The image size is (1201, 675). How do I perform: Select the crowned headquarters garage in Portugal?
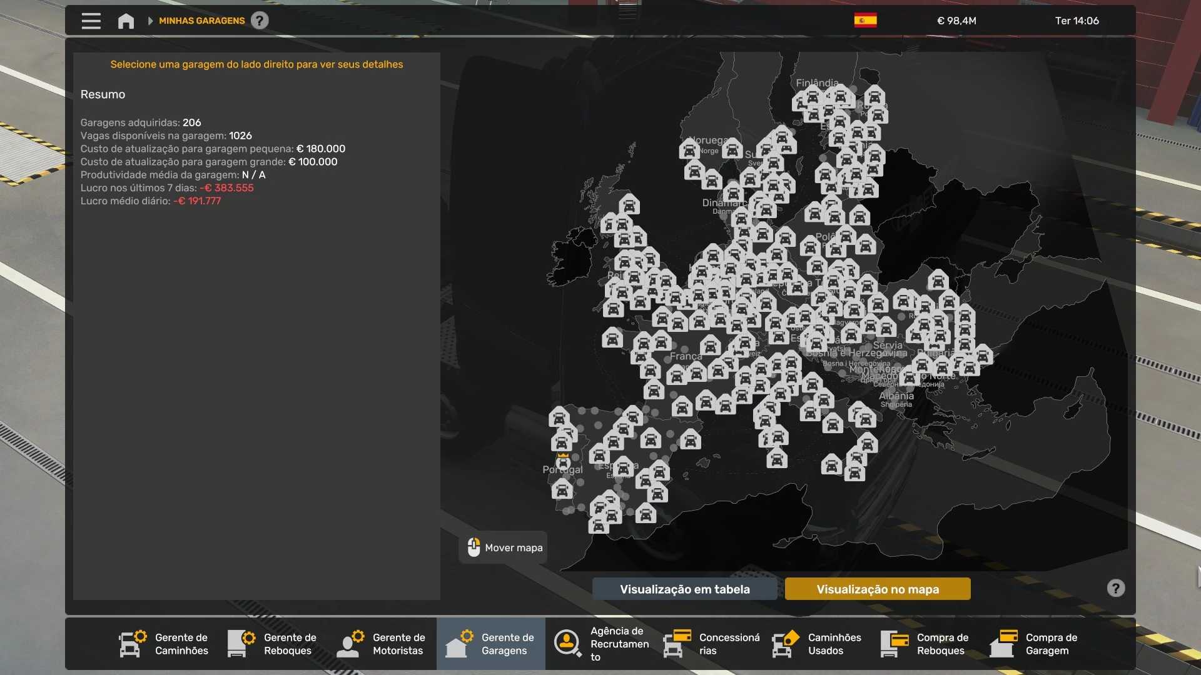tap(563, 463)
